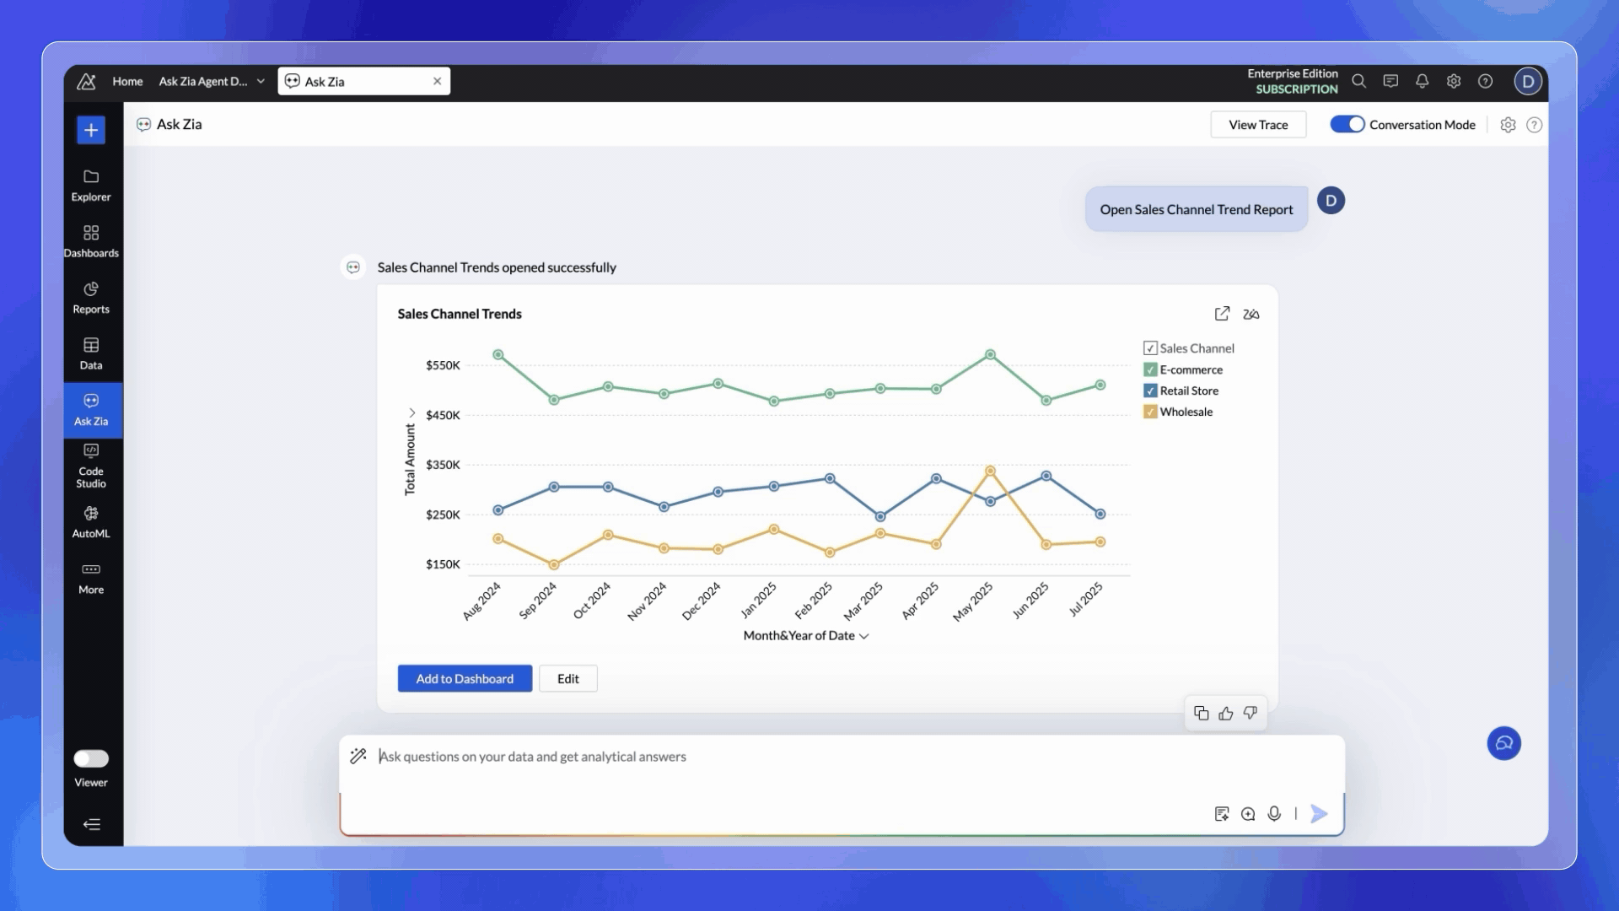Click the Add to Dashboard button

point(465,679)
